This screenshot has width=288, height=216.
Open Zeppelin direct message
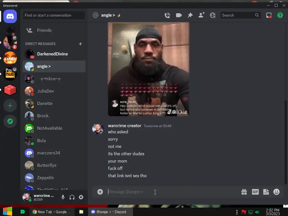(54, 178)
